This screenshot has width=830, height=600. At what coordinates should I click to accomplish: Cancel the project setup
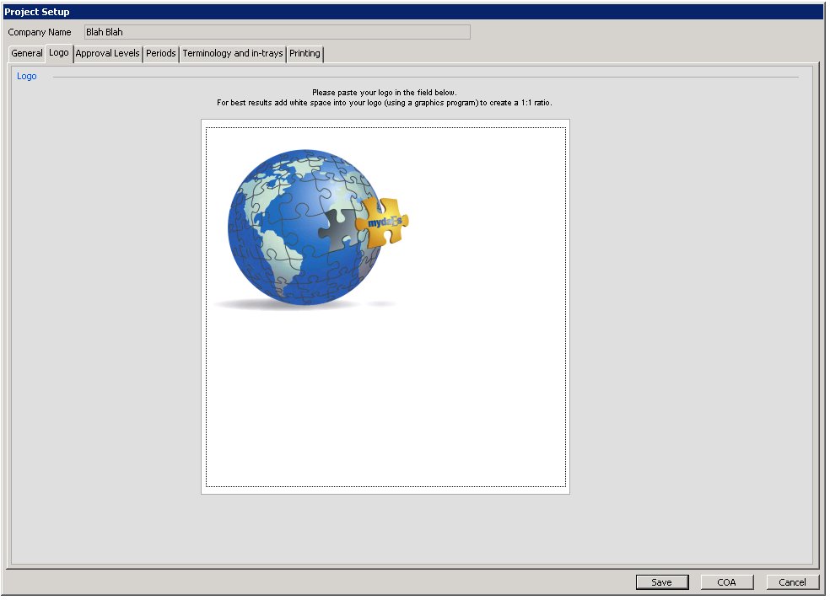coord(792,582)
